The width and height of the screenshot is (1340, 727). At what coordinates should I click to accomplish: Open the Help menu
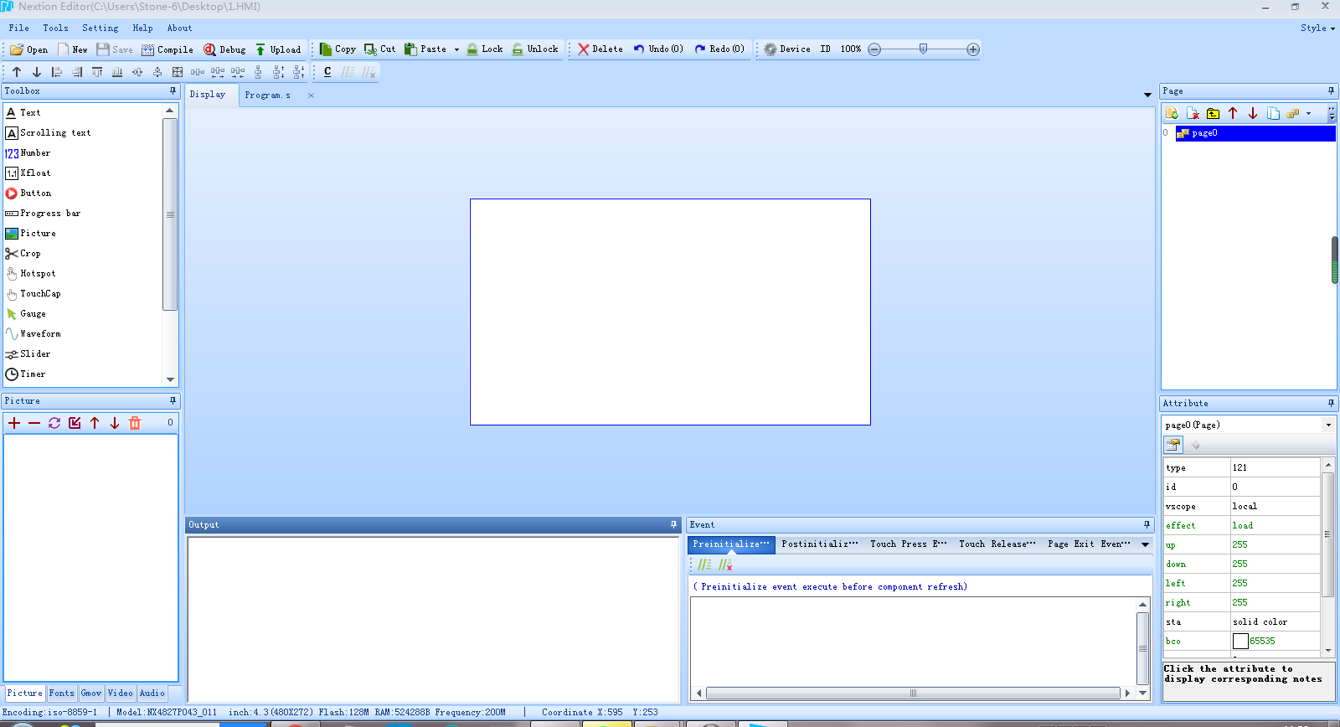(x=142, y=28)
